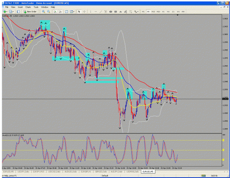Screen dimensions: 230x178
Task: Switch to the AUDJPY,Daily chart tab
Action: [116, 171]
